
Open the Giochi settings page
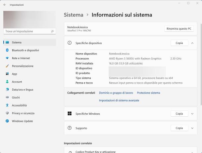click(29, 97)
